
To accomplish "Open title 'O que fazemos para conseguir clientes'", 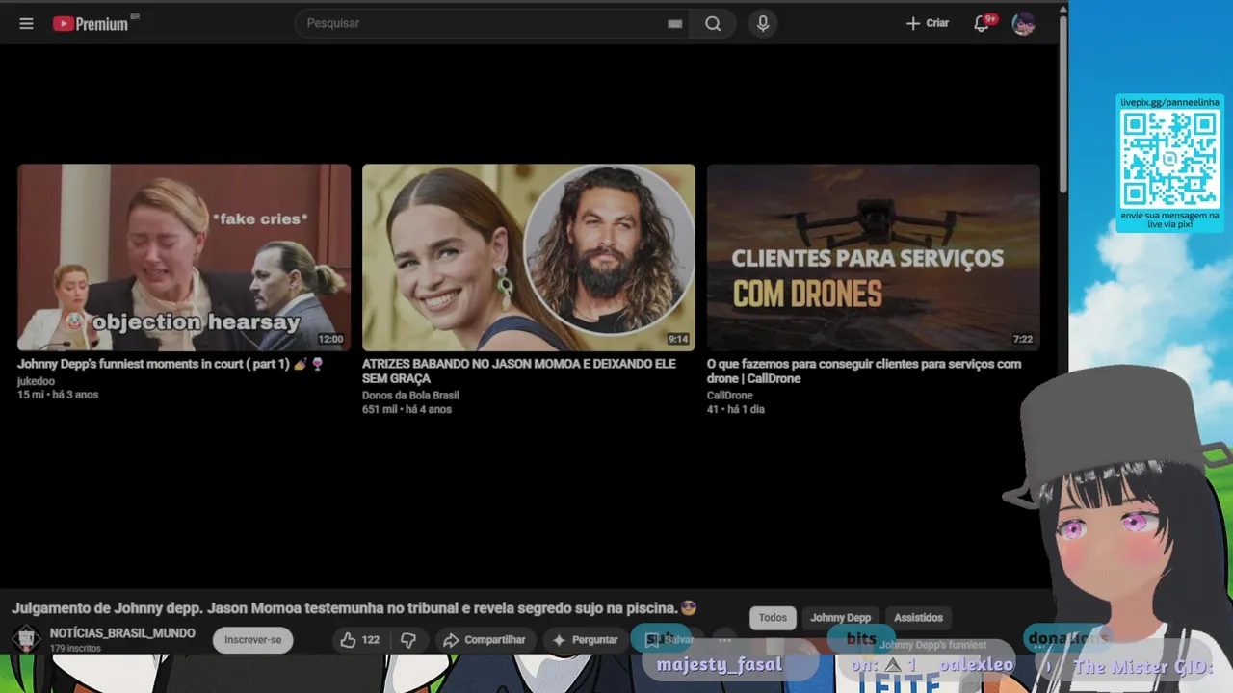I will coord(864,372).
